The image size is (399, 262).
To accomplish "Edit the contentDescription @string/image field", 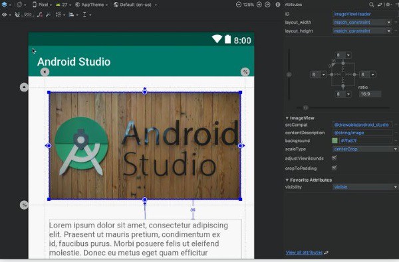I will click(x=362, y=133).
